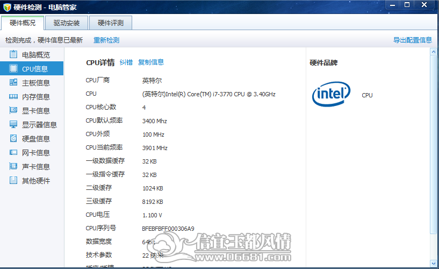Click the 其他硬件 icon
Screen dimensions: 439x269
(13, 180)
